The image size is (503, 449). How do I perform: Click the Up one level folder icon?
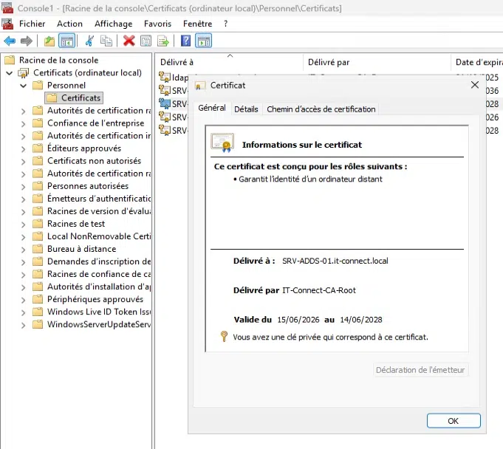coord(49,41)
